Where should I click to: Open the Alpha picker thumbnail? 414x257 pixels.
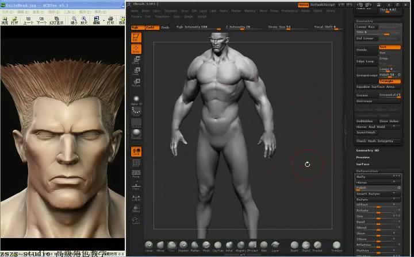pos(136,100)
